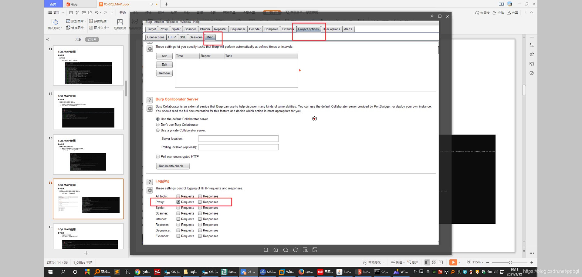Screen dimensions: 582x277
Task: Click the main editing area vertical scrollbar
Action: point(524,90)
